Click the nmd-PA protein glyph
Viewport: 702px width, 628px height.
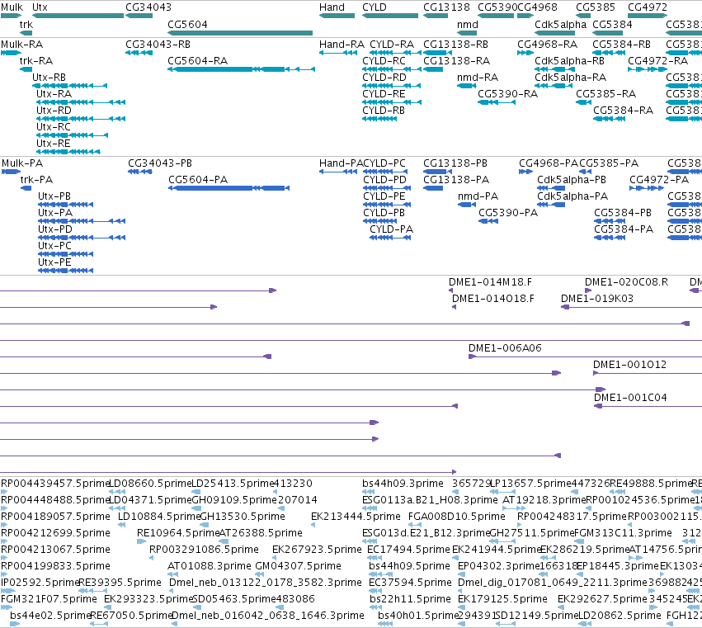(x=467, y=205)
